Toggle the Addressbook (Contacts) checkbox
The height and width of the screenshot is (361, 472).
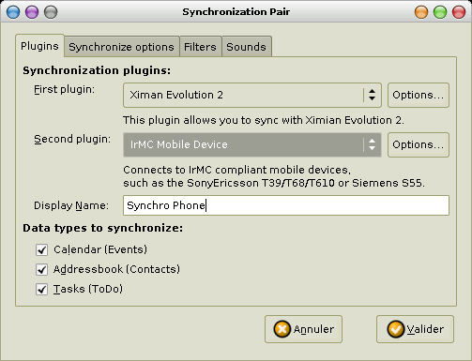pos(41,270)
